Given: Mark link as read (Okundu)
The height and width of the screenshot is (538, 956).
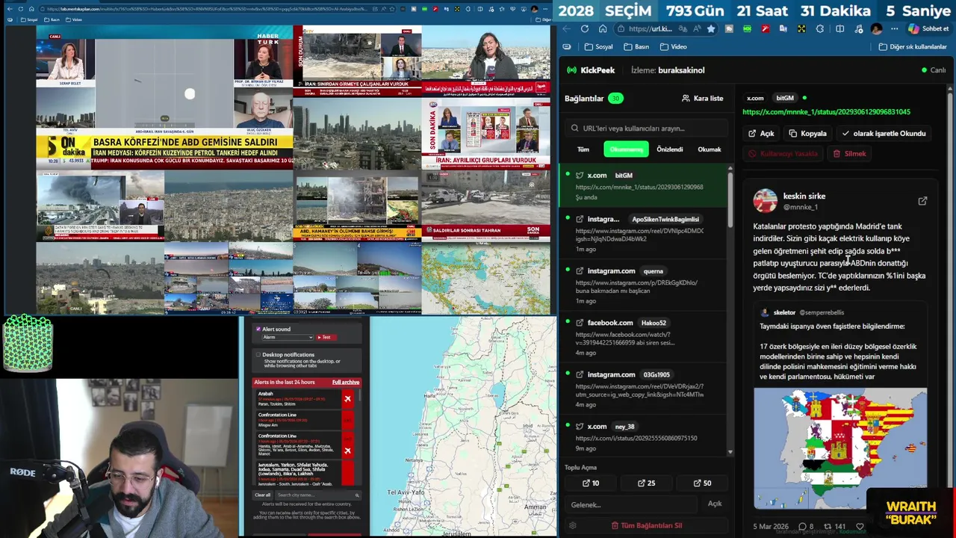Looking at the screenshot, I should tap(884, 134).
